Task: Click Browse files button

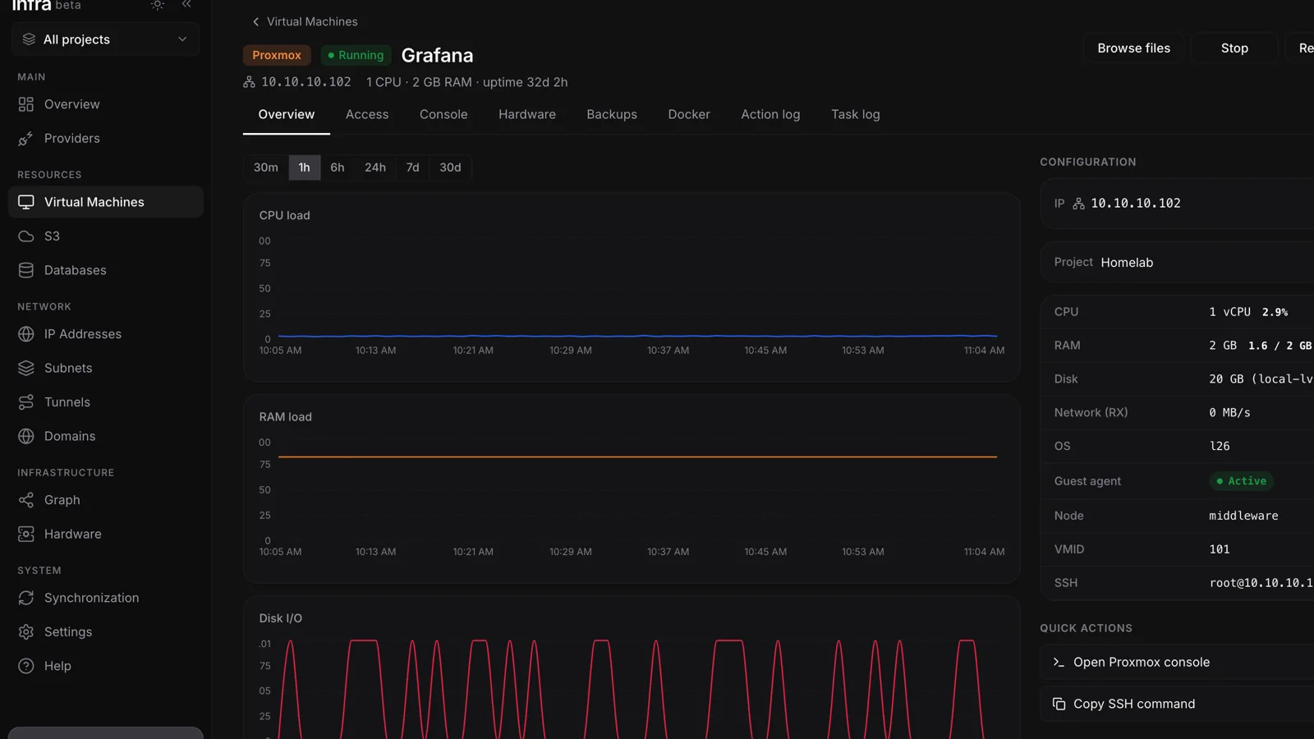Action: (1133, 48)
